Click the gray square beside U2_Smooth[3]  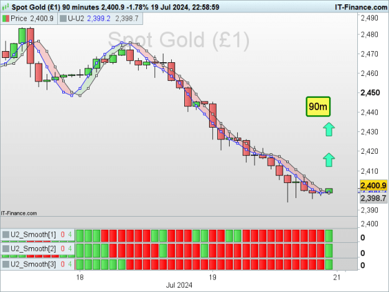coord(6,264)
